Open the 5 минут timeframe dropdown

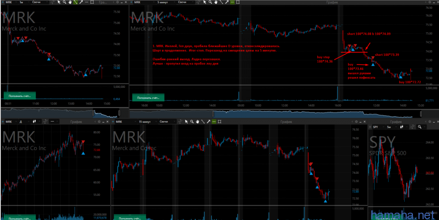click(x=166, y=2)
